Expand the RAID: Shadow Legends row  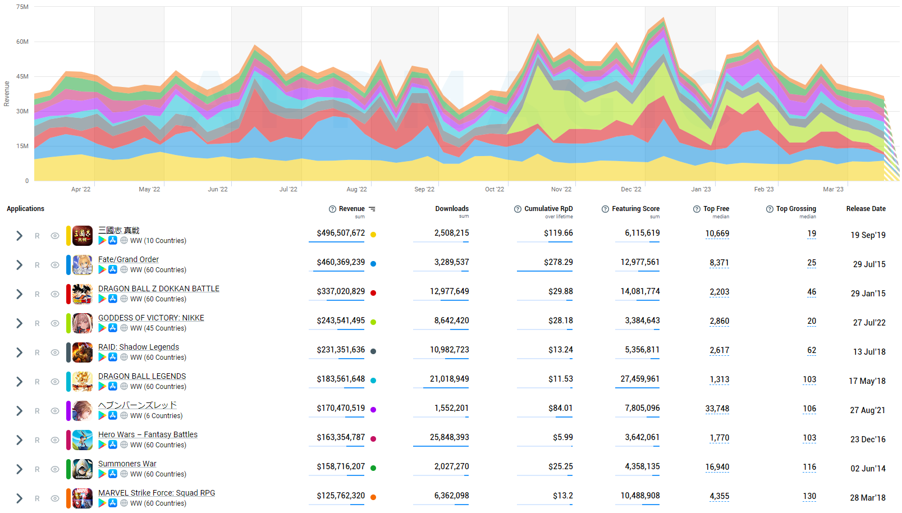click(x=19, y=352)
